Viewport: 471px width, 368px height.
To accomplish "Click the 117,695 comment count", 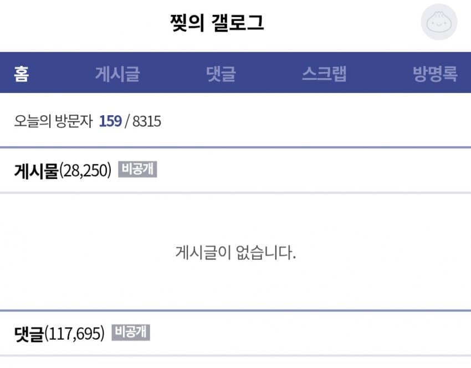I will [x=75, y=334].
